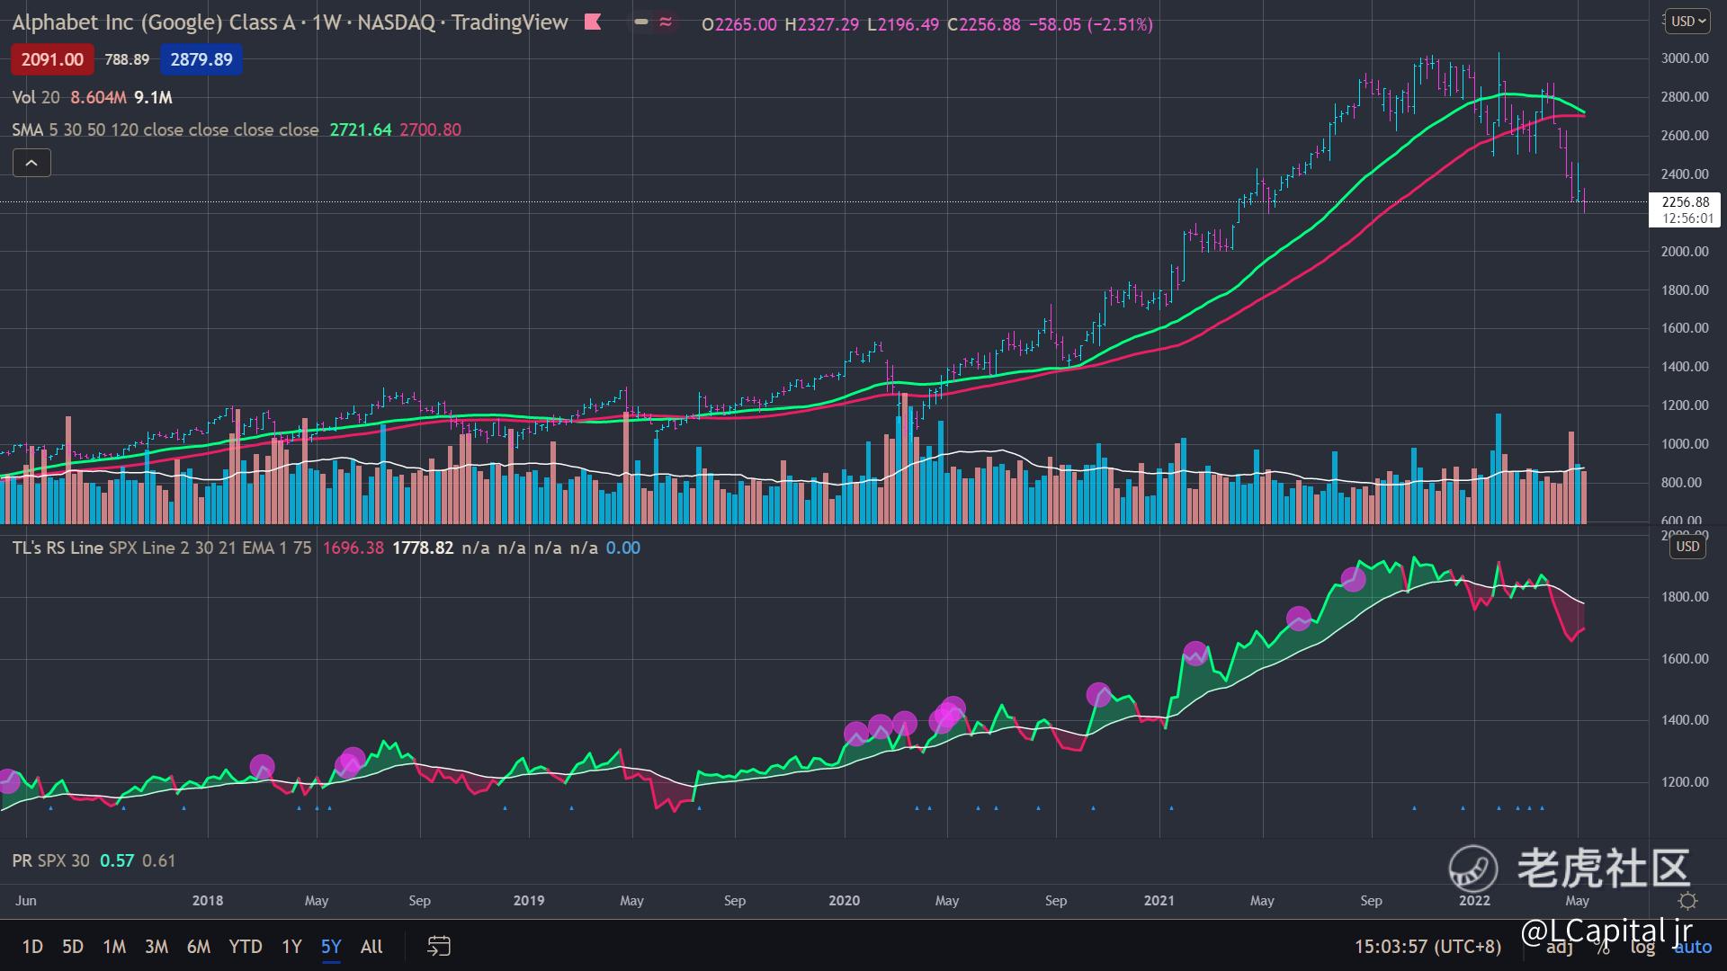Screen dimensions: 1727x971
Task: Open the USD currency dropdown at top right
Action: click(x=1687, y=21)
